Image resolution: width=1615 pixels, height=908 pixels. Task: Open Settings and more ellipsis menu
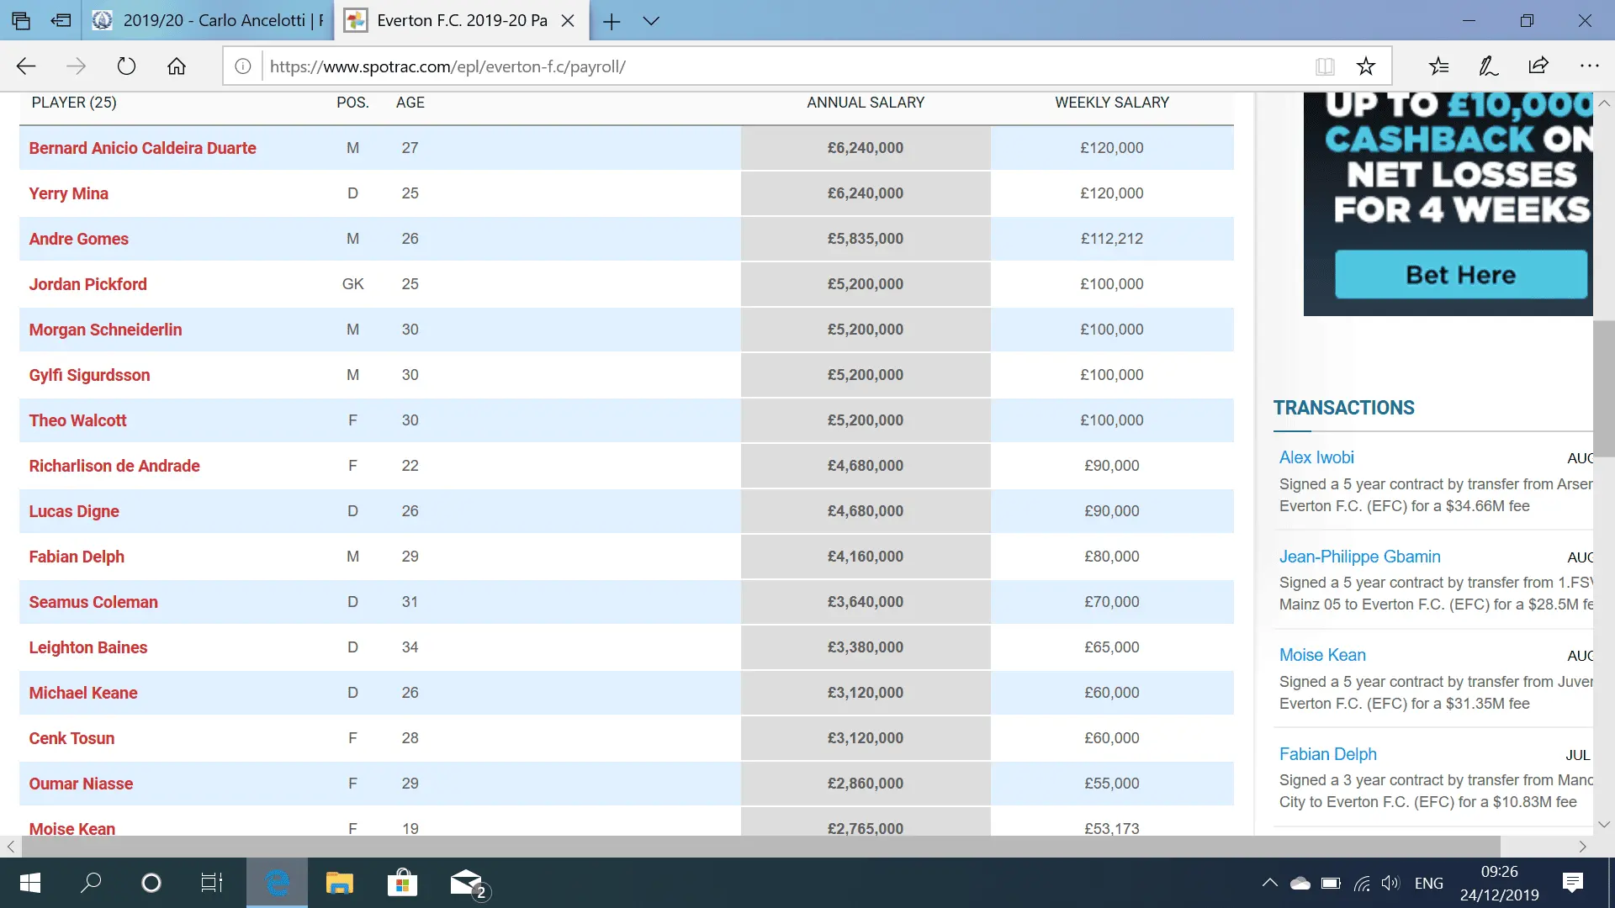[1589, 66]
